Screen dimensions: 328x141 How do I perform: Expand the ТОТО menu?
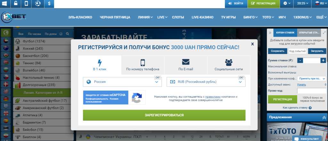click(x=268, y=17)
